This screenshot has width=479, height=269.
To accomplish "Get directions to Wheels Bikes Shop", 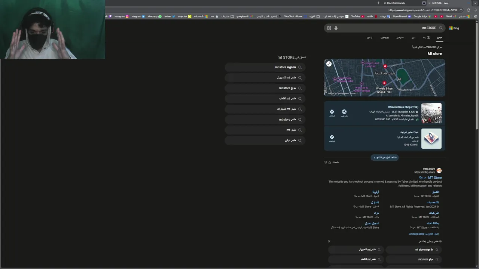I will 332,113.
